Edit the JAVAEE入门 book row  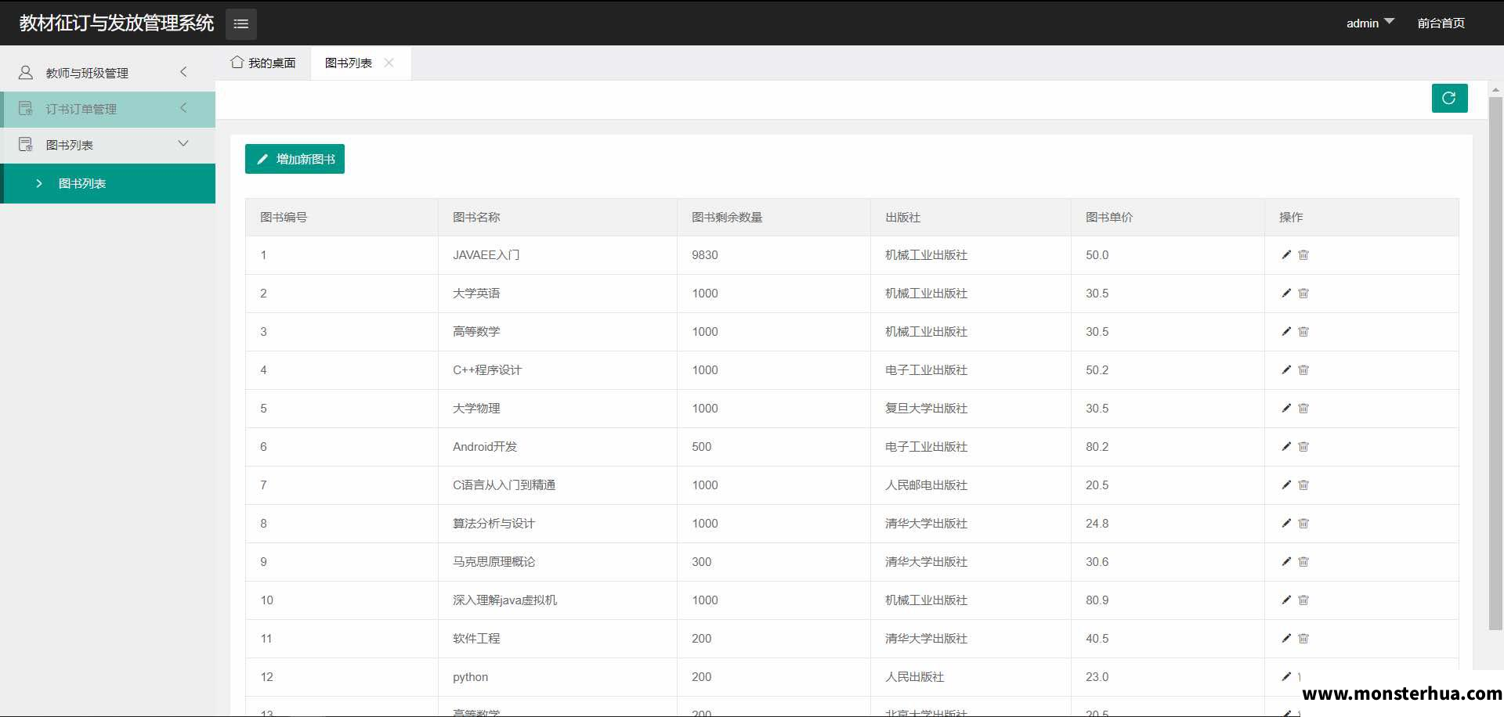(x=1286, y=254)
